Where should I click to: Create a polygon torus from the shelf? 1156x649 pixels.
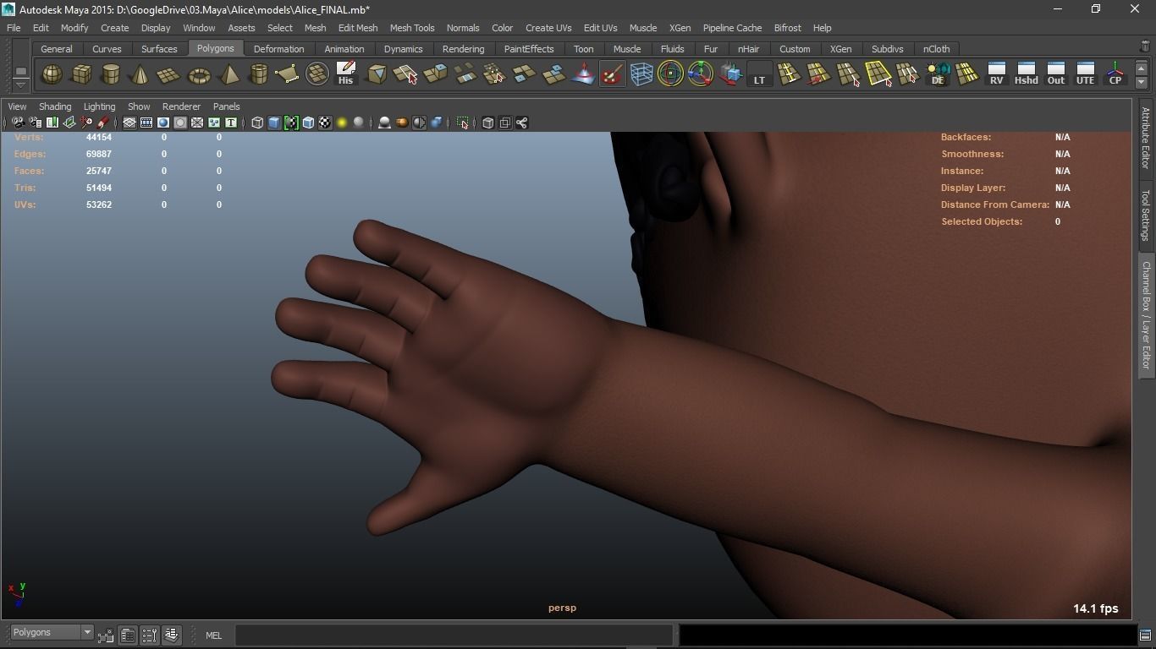[199, 74]
